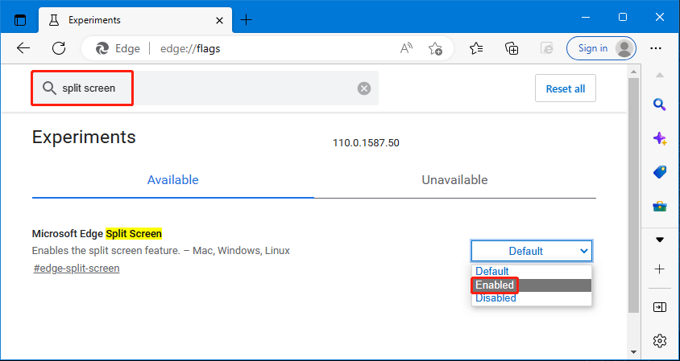
Task: Minimize the Edge window
Action: (586, 17)
